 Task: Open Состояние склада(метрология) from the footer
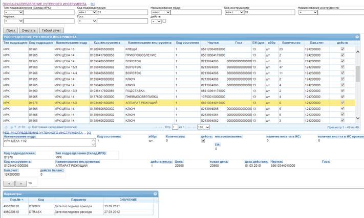pos(53,127)
